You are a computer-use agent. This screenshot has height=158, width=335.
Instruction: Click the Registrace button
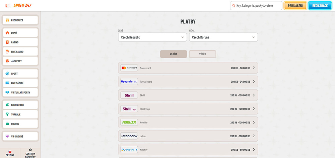point(320,6)
